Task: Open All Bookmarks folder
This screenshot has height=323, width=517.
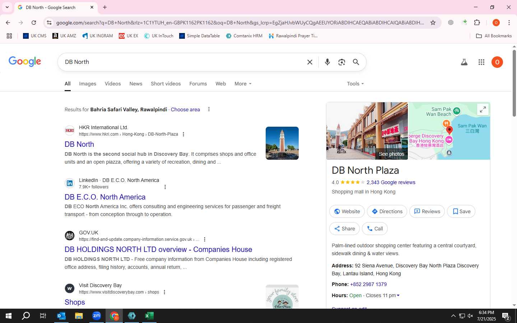Action: [x=494, y=36]
